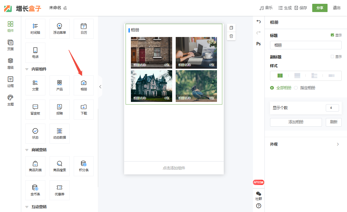Enable the 副标题 显示 checkbox
The image size is (347, 212).
(x=333, y=57)
